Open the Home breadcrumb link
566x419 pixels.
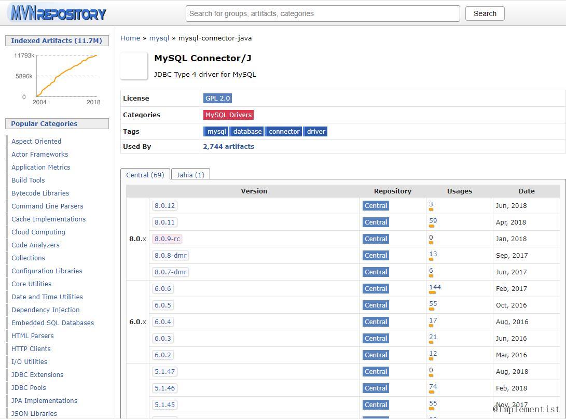click(x=130, y=38)
